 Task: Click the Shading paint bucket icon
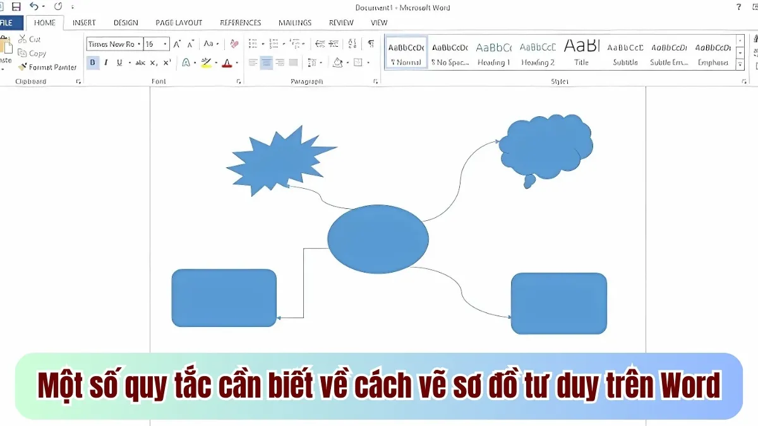pos(338,62)
